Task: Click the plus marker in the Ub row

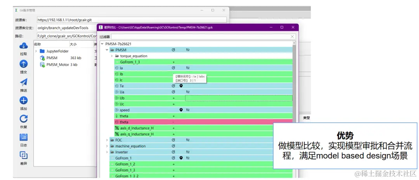Action: [x=173, y=98]
